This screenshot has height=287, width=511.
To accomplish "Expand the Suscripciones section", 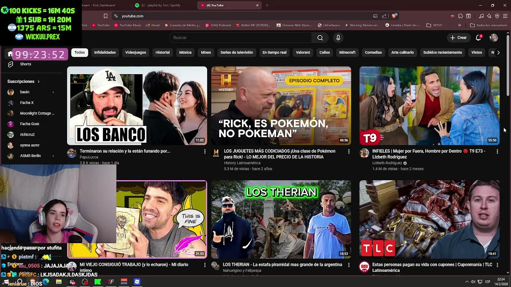I will pyautogui.click(x=24, y=81).
